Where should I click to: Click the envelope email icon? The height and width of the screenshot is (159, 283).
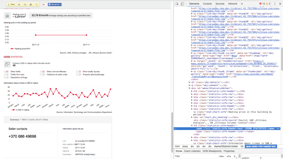(25, 4)
